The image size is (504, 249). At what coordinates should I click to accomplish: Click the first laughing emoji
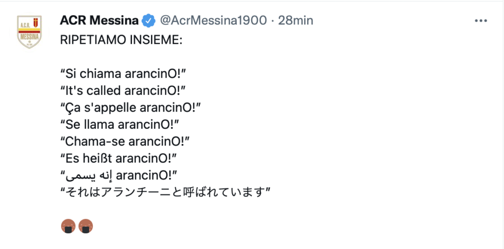point(68,226)
